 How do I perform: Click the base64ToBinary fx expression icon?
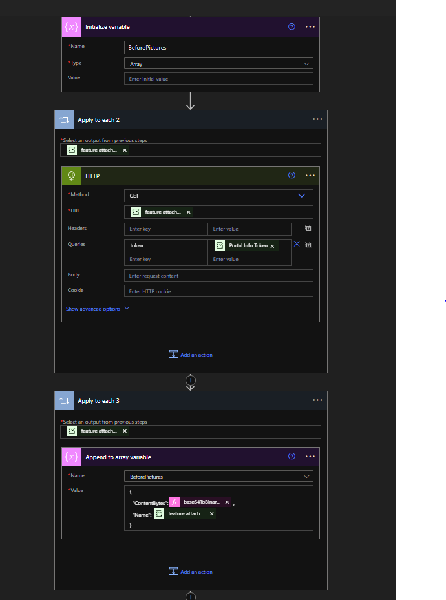(x=175, y=502)
